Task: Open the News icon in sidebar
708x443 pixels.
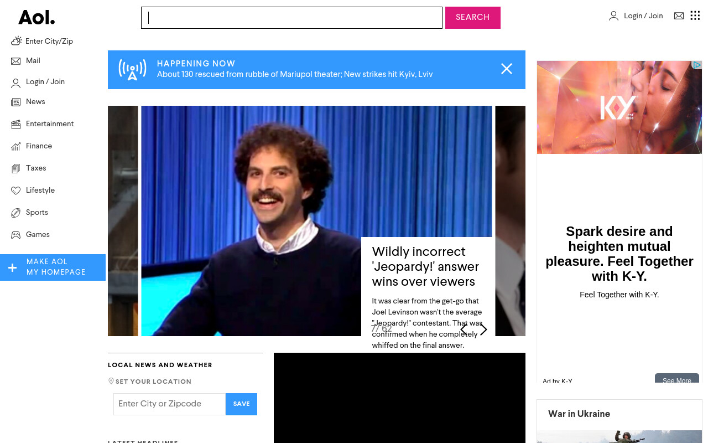Action: [x=15, y=102]
